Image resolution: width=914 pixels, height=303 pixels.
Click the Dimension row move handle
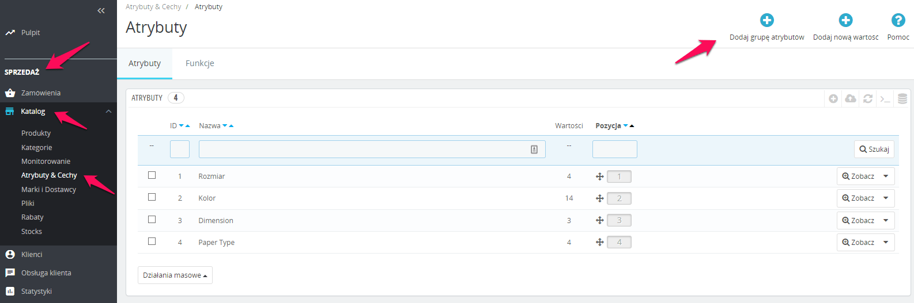pyautogui.click(x=600, y=220)
